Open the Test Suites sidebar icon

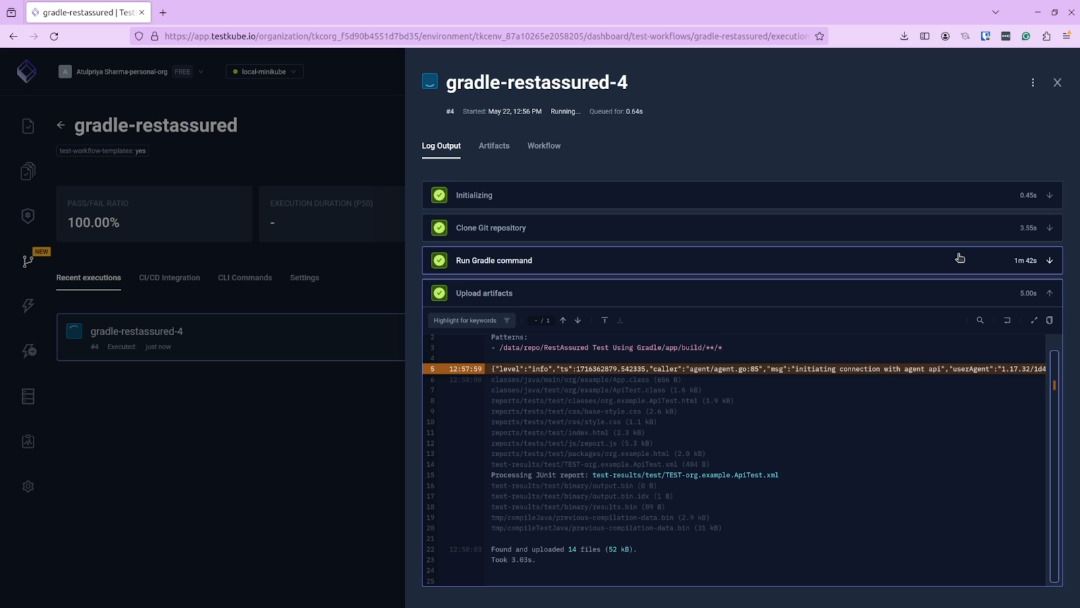click(28, 172)
